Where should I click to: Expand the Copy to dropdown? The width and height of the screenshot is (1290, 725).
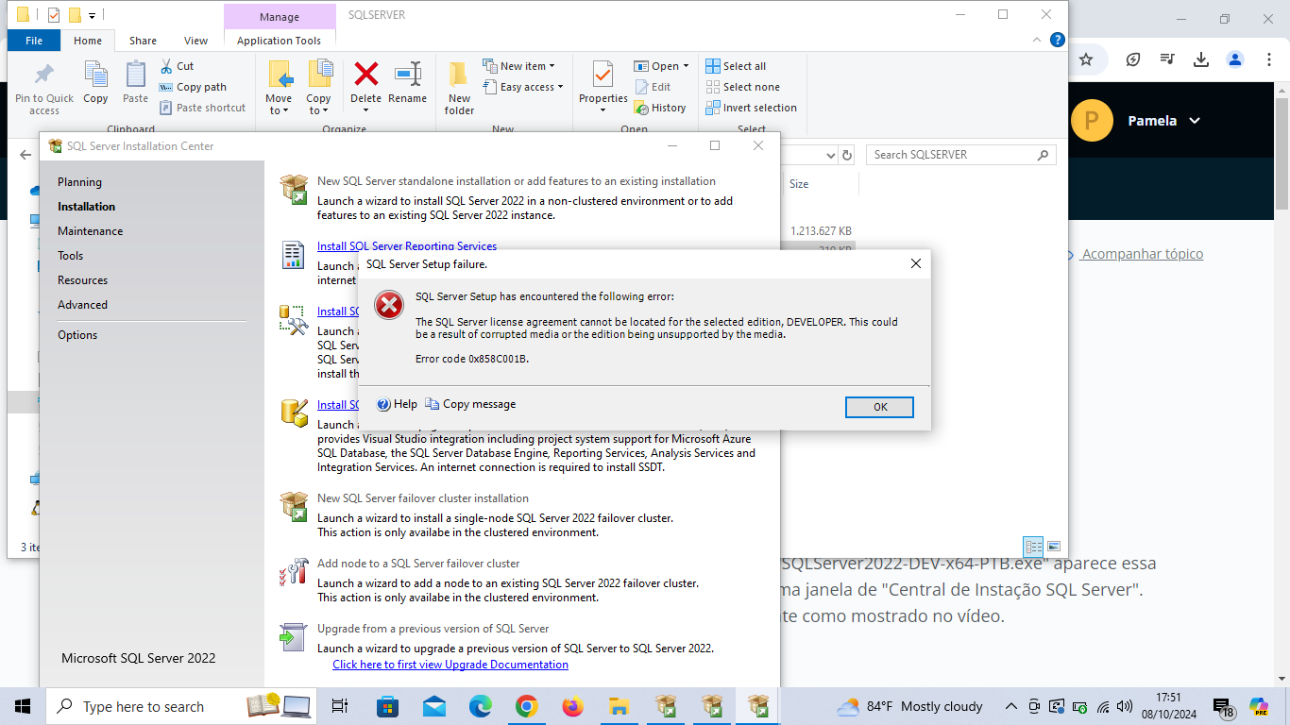pyautogui.click(x=318, y=104)
